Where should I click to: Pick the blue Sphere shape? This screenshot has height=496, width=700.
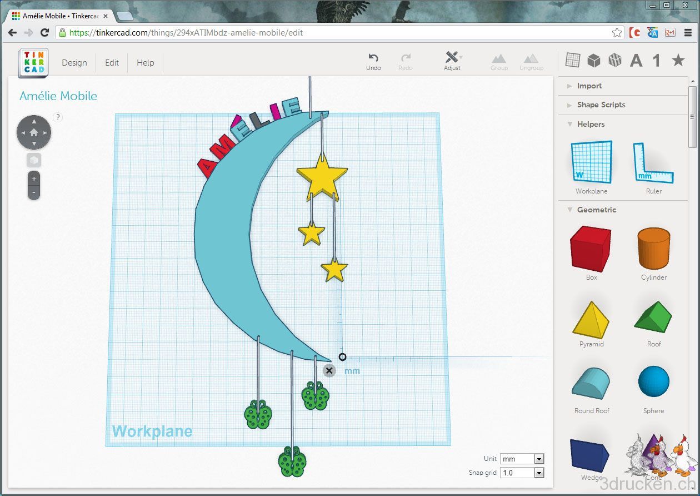654,381
